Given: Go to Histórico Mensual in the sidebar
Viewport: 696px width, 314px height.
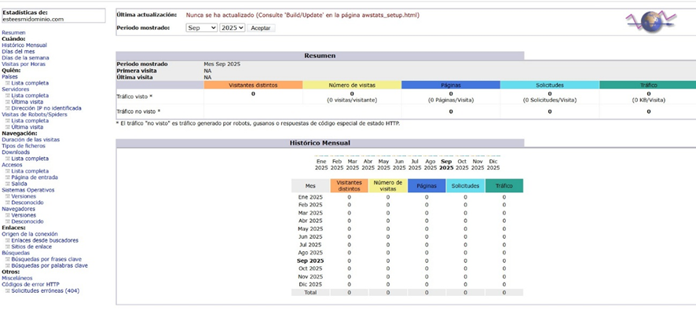Looking at the screenshot, I should point(24,46).
